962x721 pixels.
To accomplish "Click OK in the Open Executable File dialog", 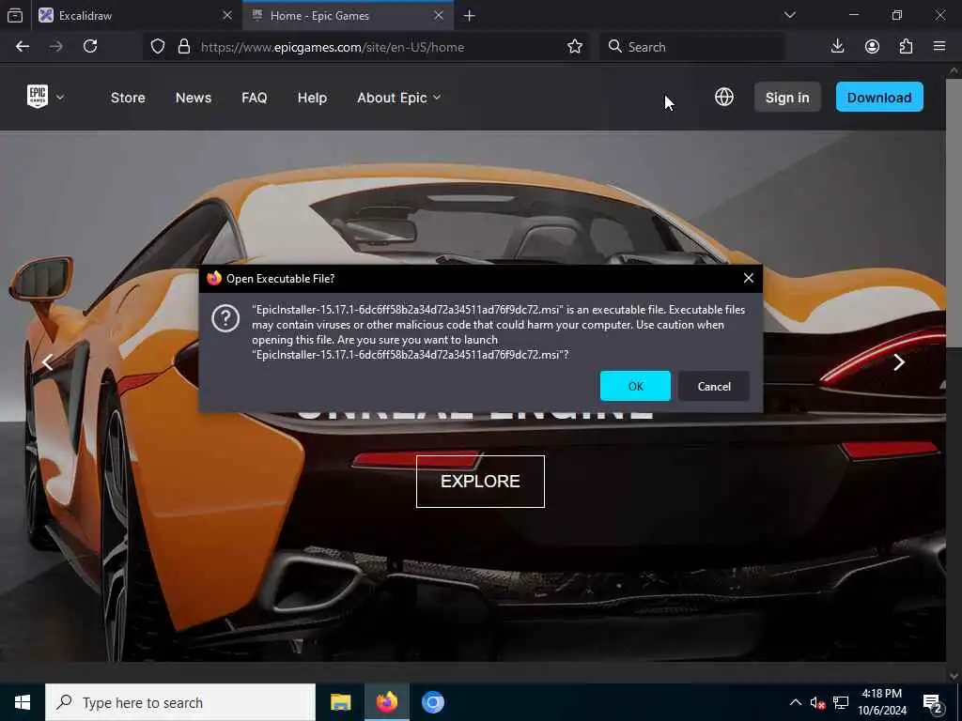I will (635, 386).
